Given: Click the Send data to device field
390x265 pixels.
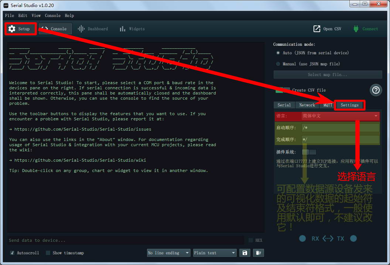Looking at the screenshot, I should coord(126,240).
